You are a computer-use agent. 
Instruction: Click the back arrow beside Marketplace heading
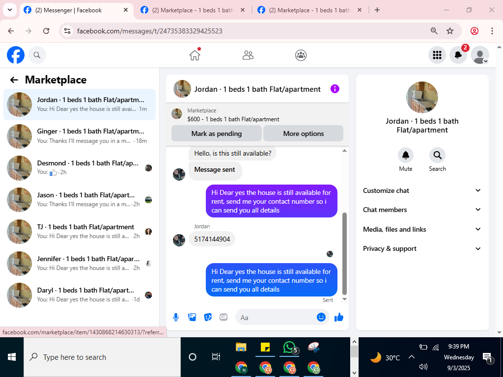[x=14, y=80]
